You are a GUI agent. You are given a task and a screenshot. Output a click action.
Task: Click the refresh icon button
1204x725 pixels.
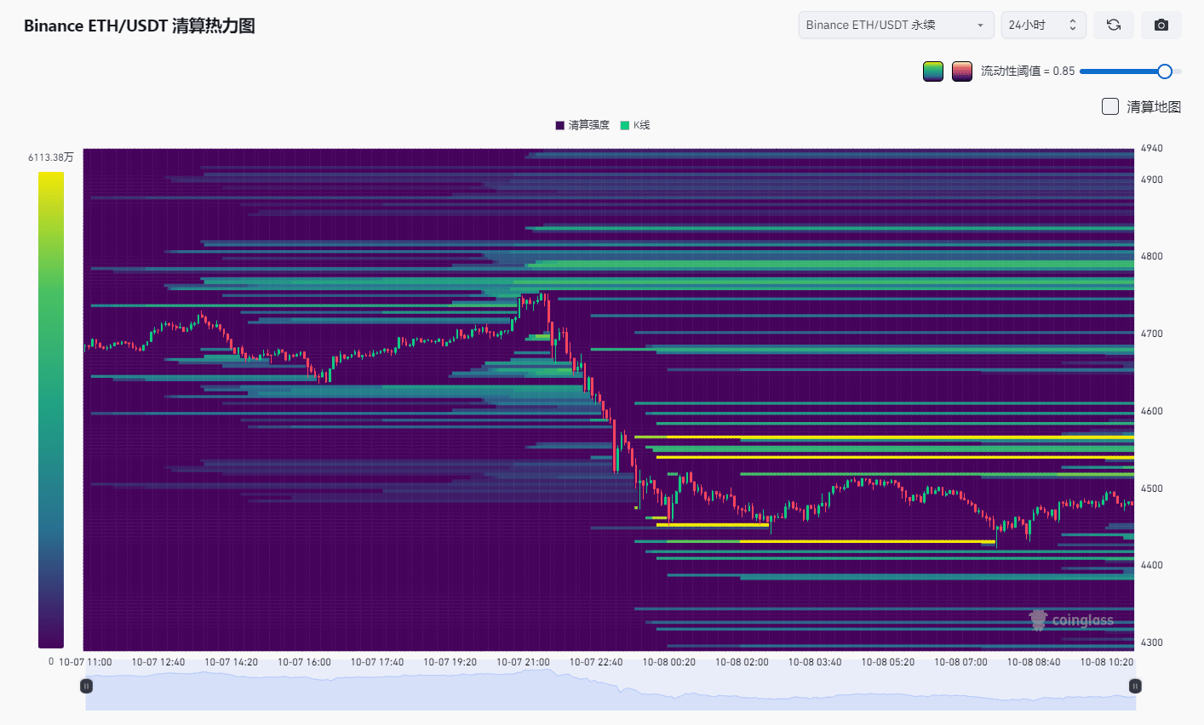1113,26
